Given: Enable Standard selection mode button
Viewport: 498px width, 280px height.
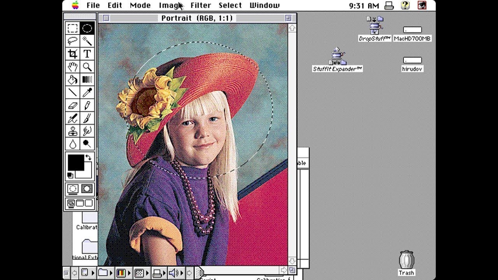Looking at the screenshot, I should (x=73, y=189).
